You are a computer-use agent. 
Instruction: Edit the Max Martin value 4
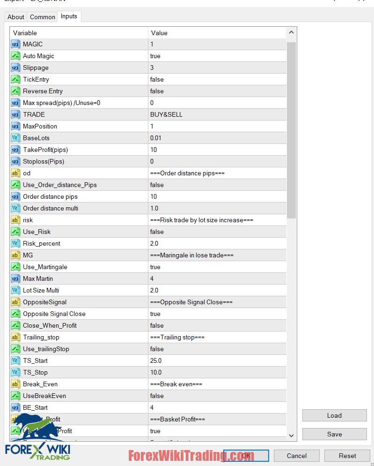217,279
